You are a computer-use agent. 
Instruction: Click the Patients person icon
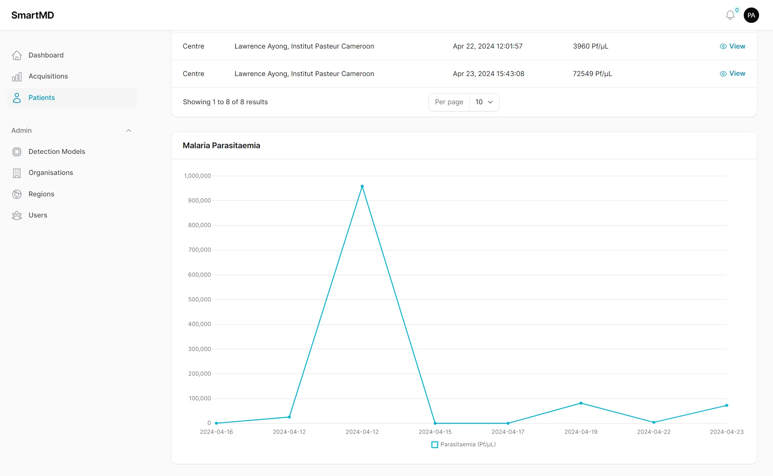coord(17,98)
